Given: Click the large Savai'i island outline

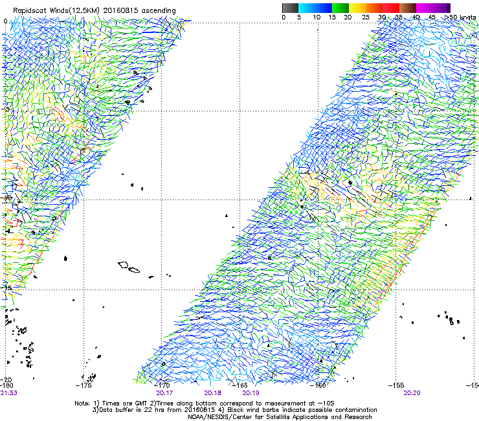Looking at the screenshot, I should point(123,265).
